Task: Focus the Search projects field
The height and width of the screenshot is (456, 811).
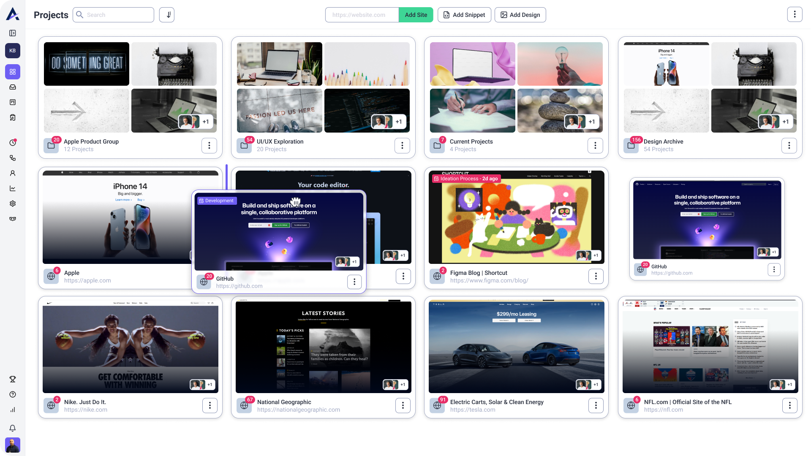Action: (113, 15)
